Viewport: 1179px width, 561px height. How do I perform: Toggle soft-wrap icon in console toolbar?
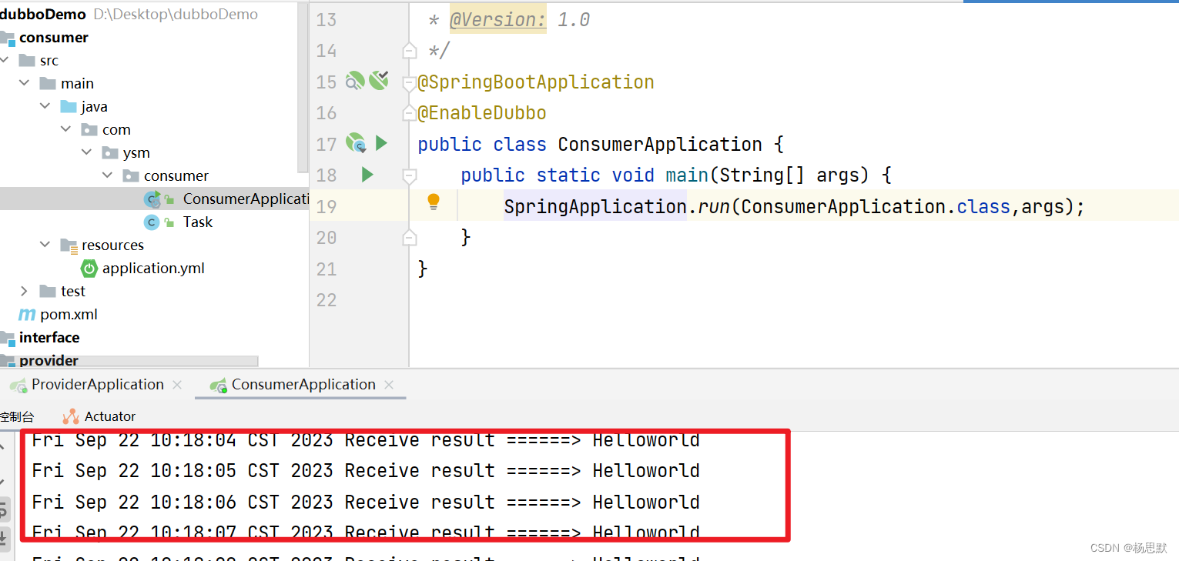[4, 509]
